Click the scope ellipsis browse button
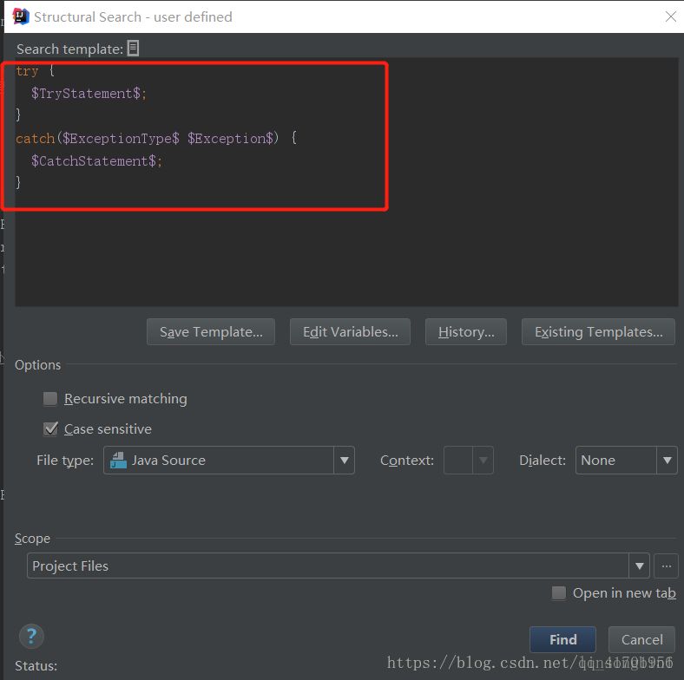 coord(666,566)
